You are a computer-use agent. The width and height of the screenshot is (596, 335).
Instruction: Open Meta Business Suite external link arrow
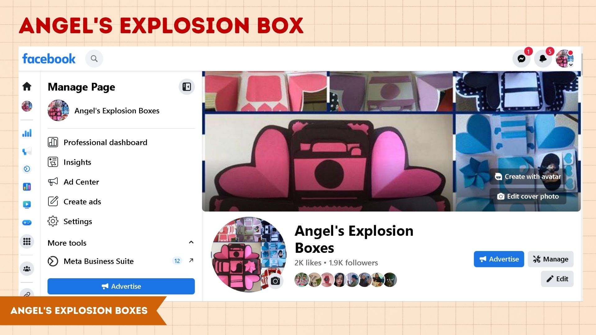(191, 261)
